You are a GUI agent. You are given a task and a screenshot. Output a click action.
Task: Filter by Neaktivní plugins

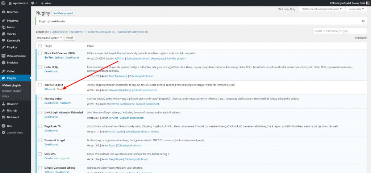tap(77, 32)
